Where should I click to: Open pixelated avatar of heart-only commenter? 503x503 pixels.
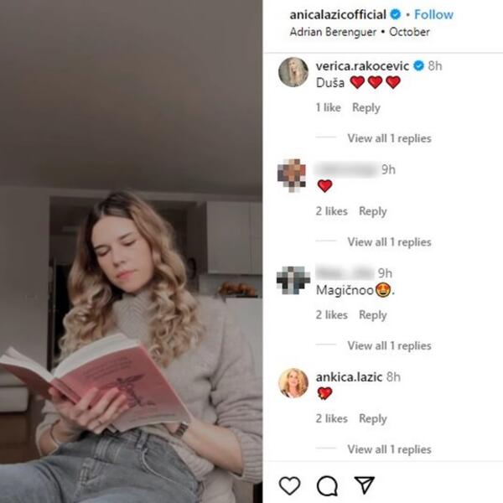pos(292,175)
